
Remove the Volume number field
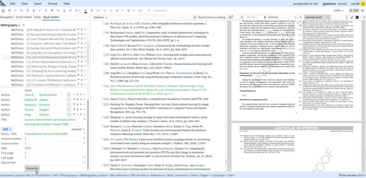(84, 139)
